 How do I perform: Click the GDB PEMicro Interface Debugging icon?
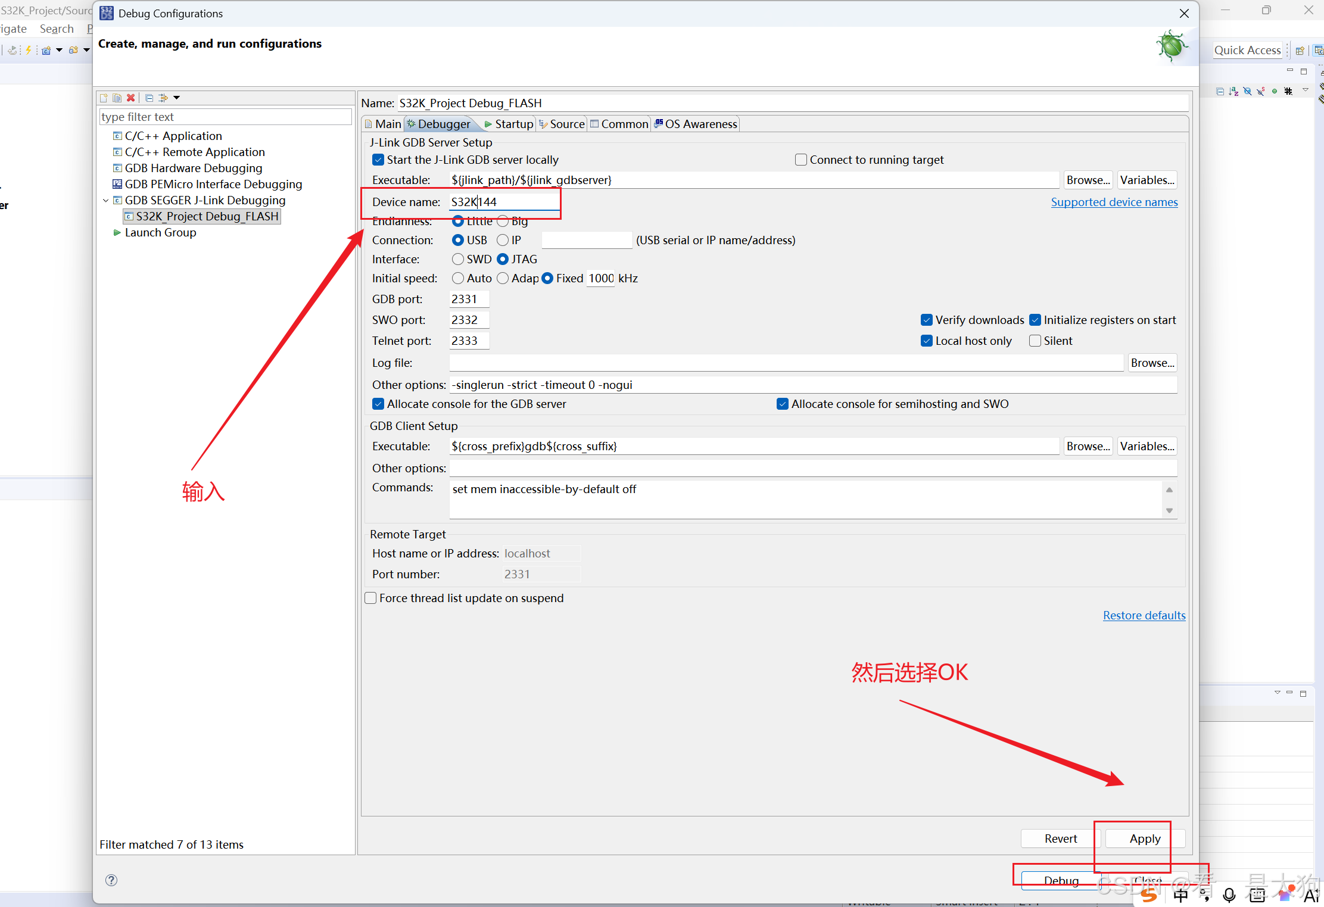point(117,184)
